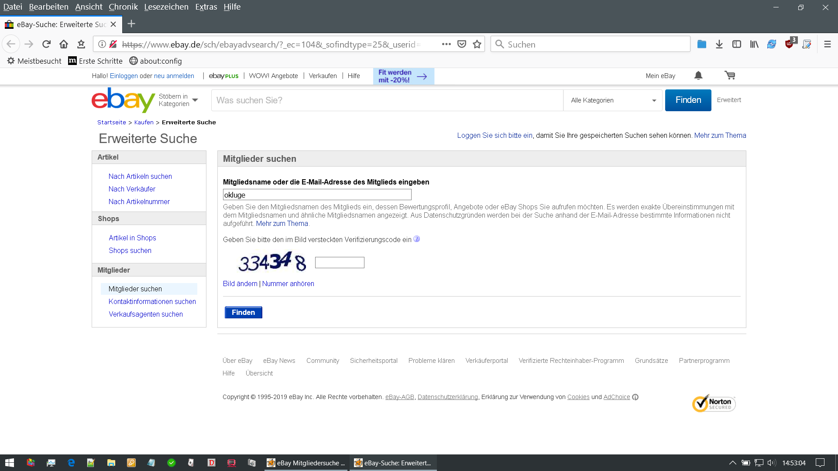This screenshot has width=838, height=471.
Task: Open page actions three-dot menu
Action: pyautogui.click(x=446, y=44)
